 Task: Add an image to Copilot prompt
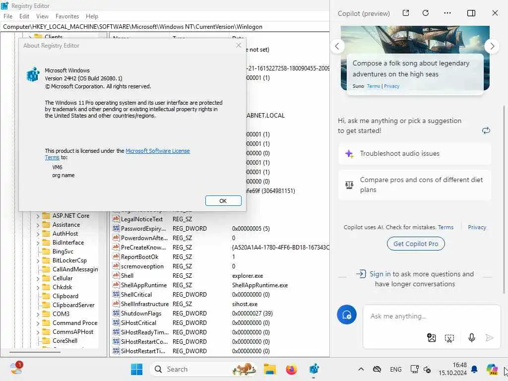tap(431, 338)
